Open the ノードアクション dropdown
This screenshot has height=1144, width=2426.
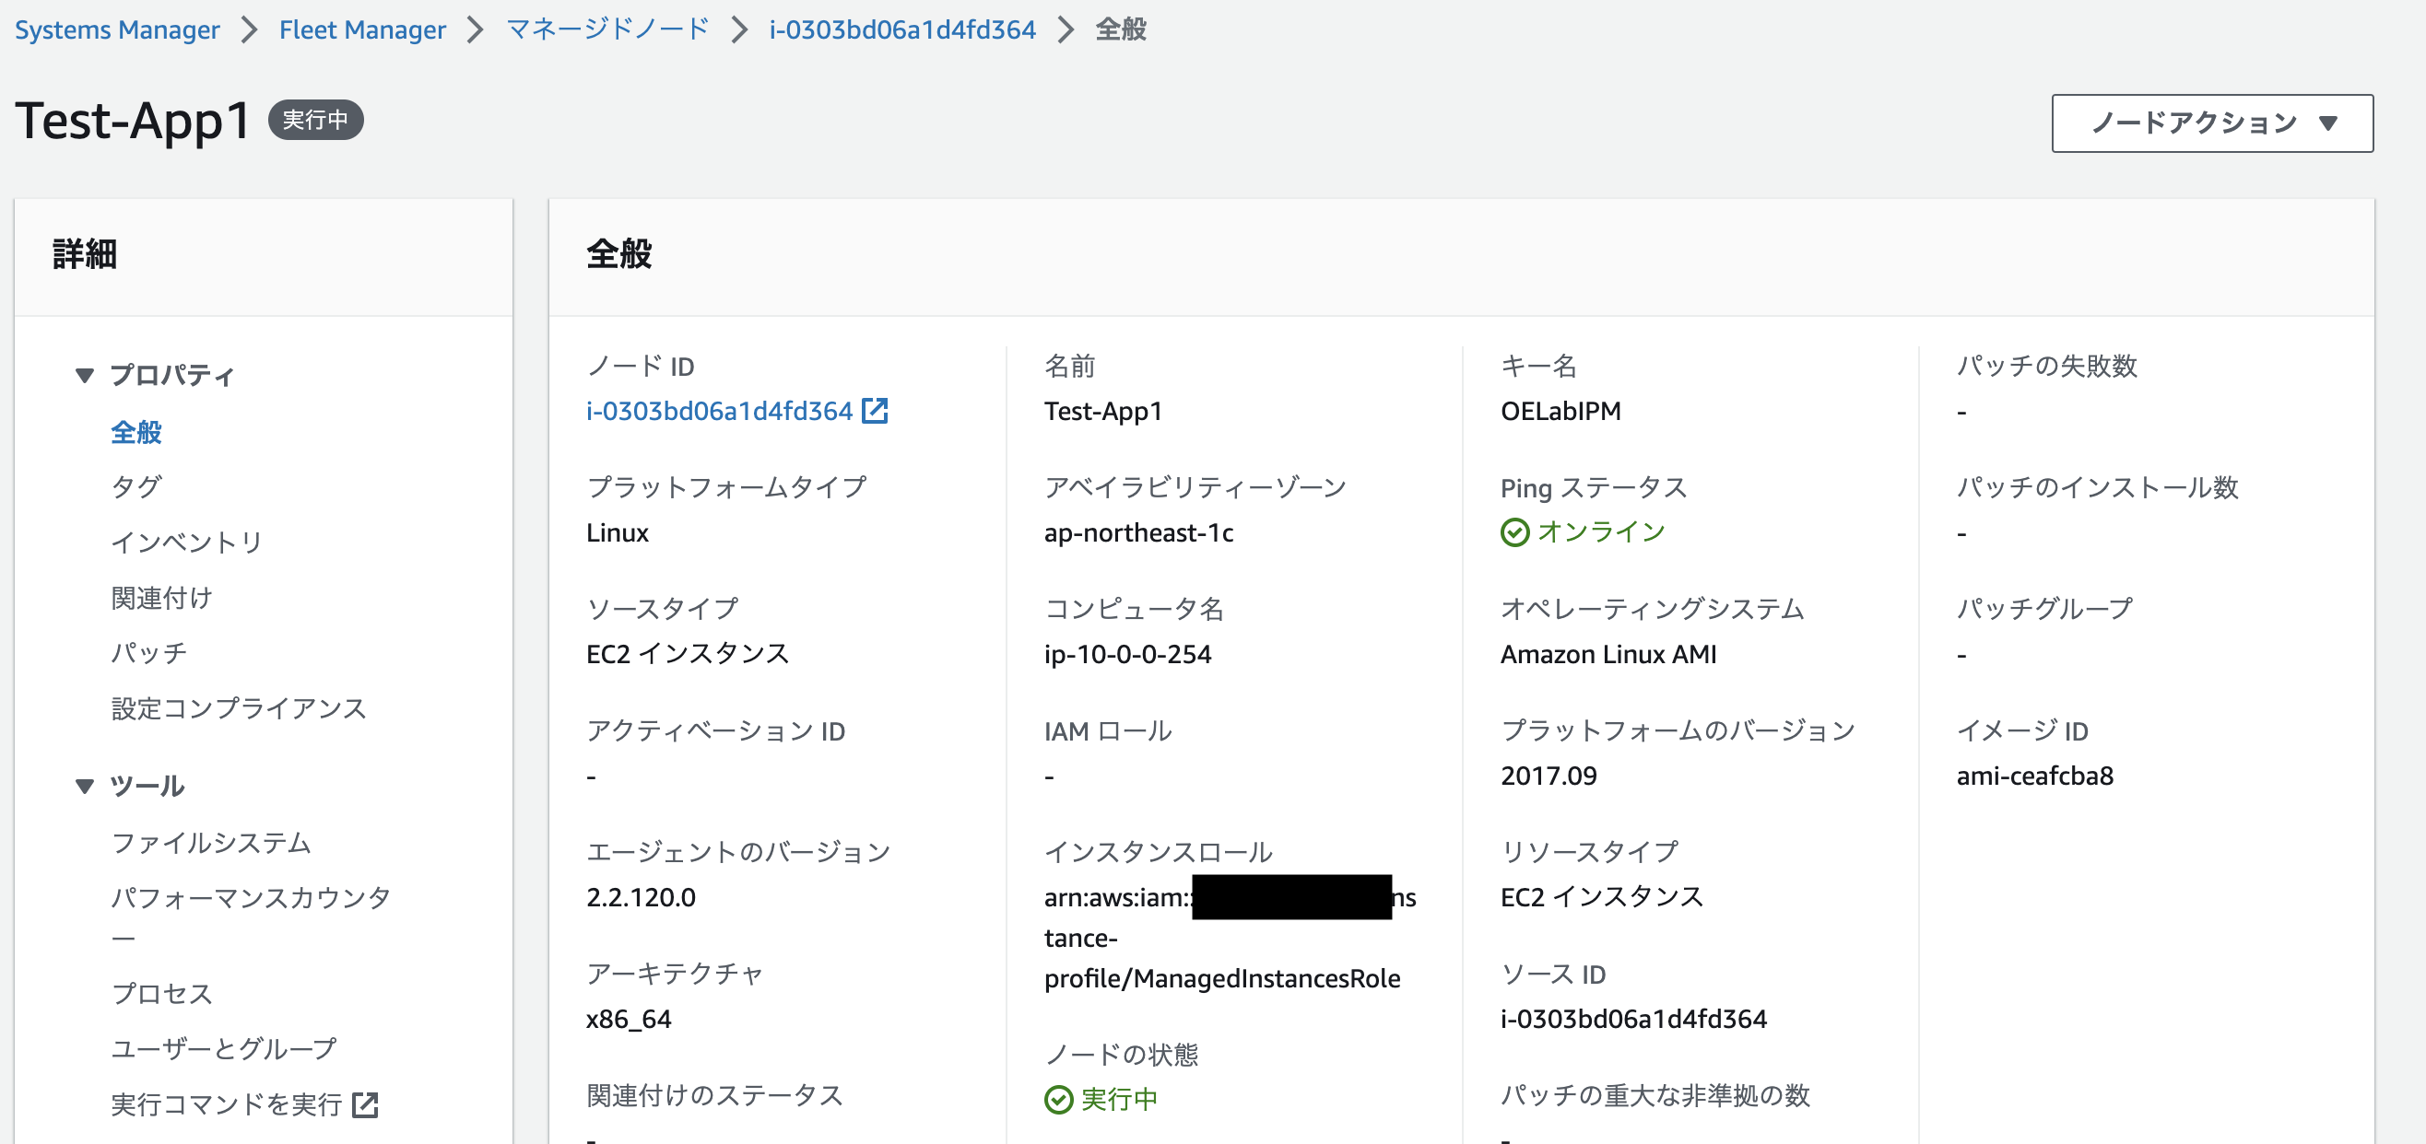[2211, 123]
